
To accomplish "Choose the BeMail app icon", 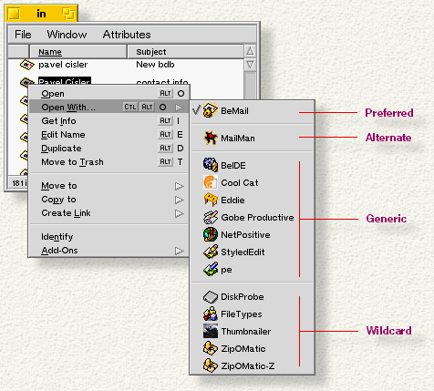I will click(211, 110).
